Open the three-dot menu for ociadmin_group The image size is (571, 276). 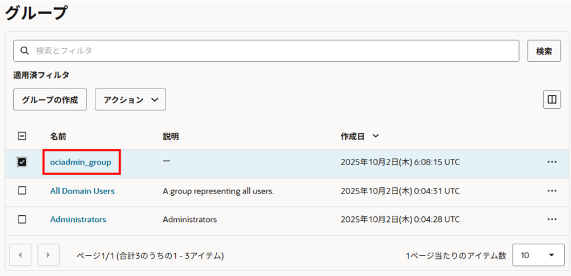551,162
